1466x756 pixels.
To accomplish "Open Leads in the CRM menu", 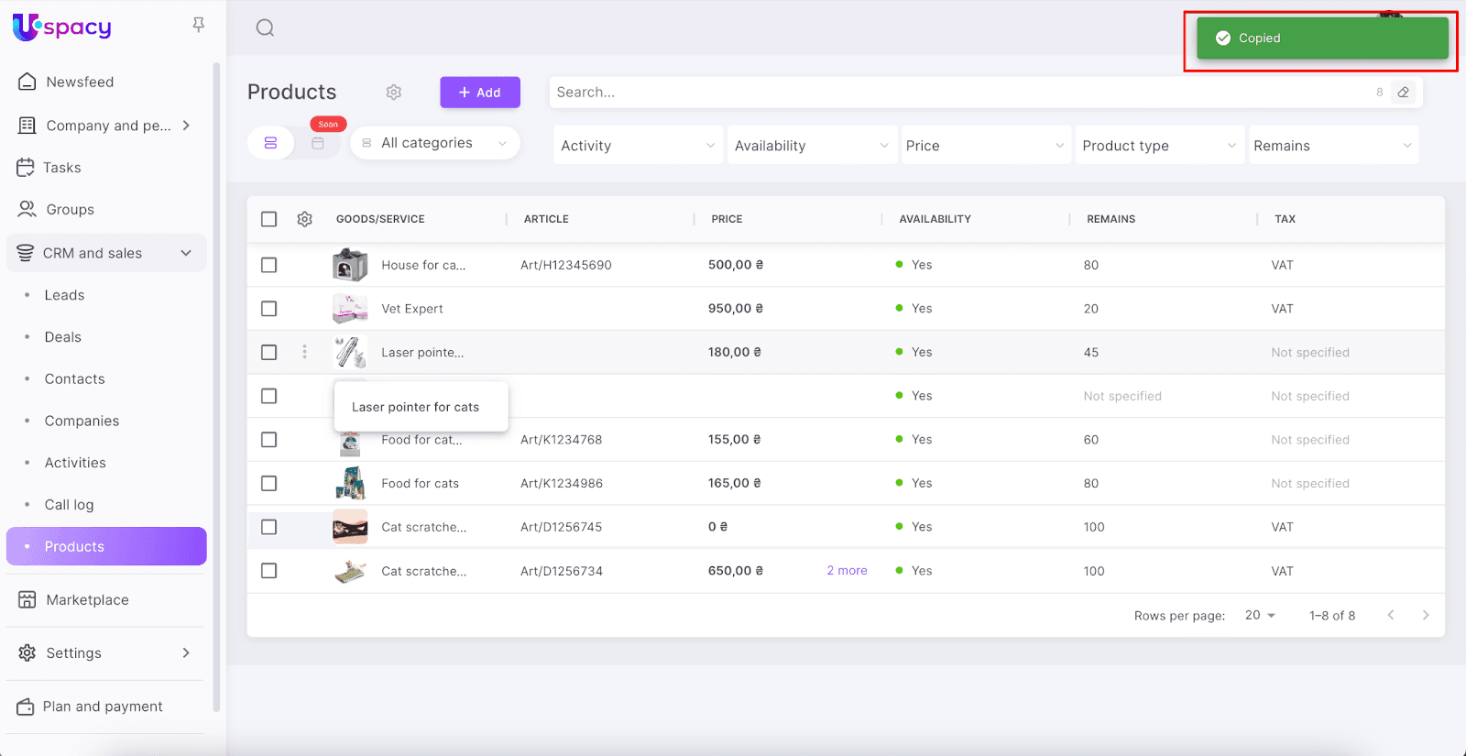I will point(64,295).
